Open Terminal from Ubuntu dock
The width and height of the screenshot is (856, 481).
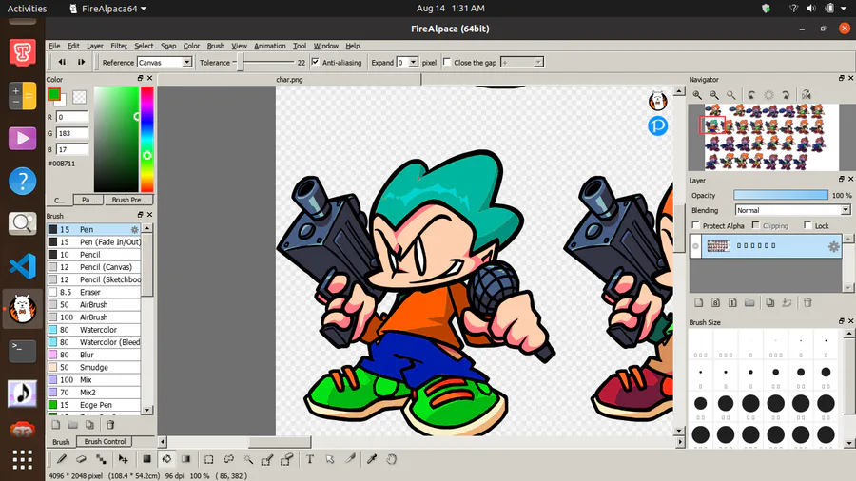tap(23, 351)
